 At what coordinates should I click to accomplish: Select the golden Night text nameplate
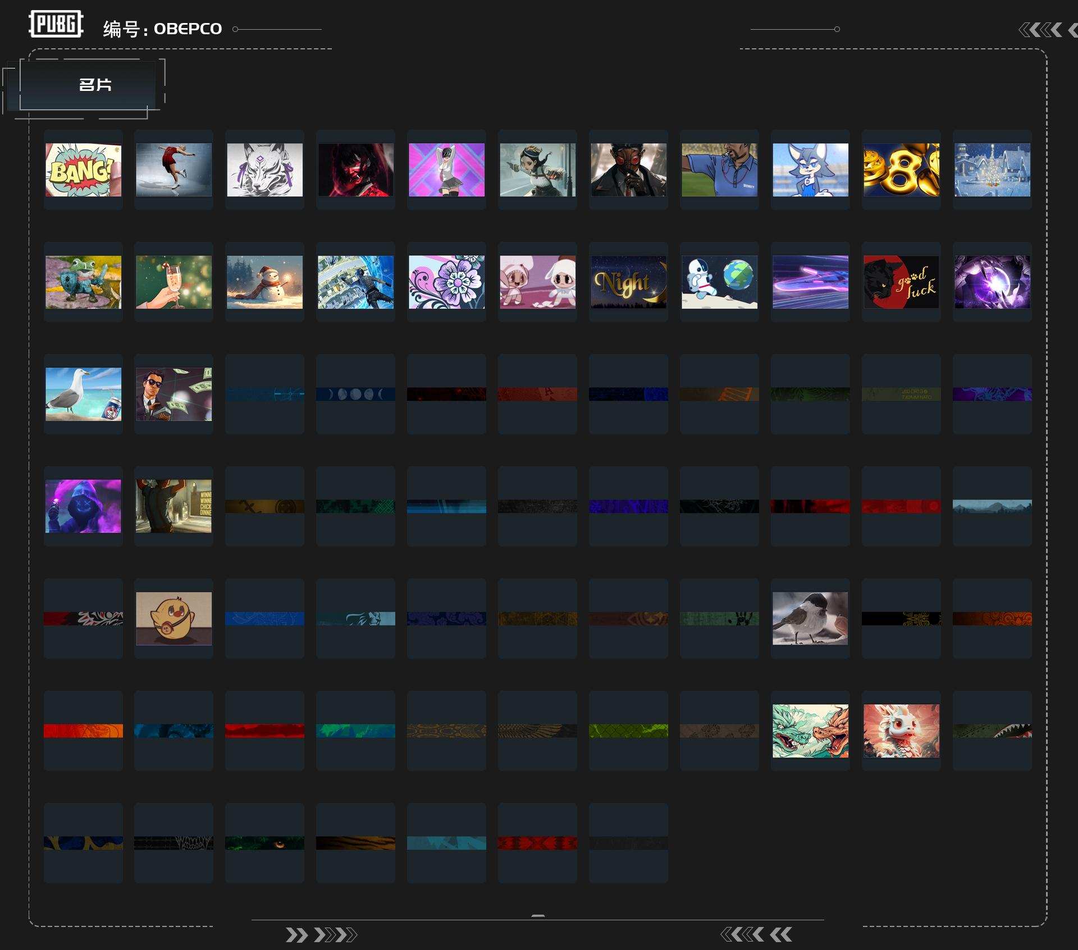(x=628, y=282)
